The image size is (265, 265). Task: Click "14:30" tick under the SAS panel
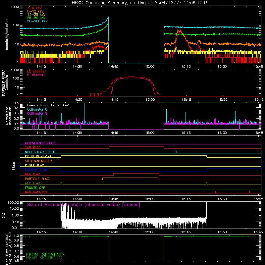pos(78,232)
